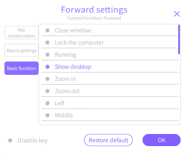Select the Running radio option
The height and width of the screenshot is (155, 188).
point(48,55)
